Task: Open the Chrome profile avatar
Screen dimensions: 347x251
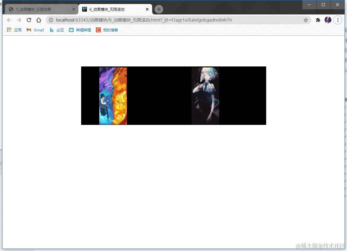Action: coord(328,20)
